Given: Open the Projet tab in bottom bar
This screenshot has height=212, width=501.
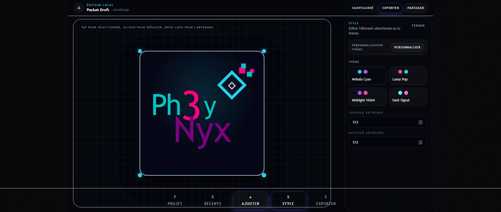Looking at the screenshot, I should coord(175,200).
